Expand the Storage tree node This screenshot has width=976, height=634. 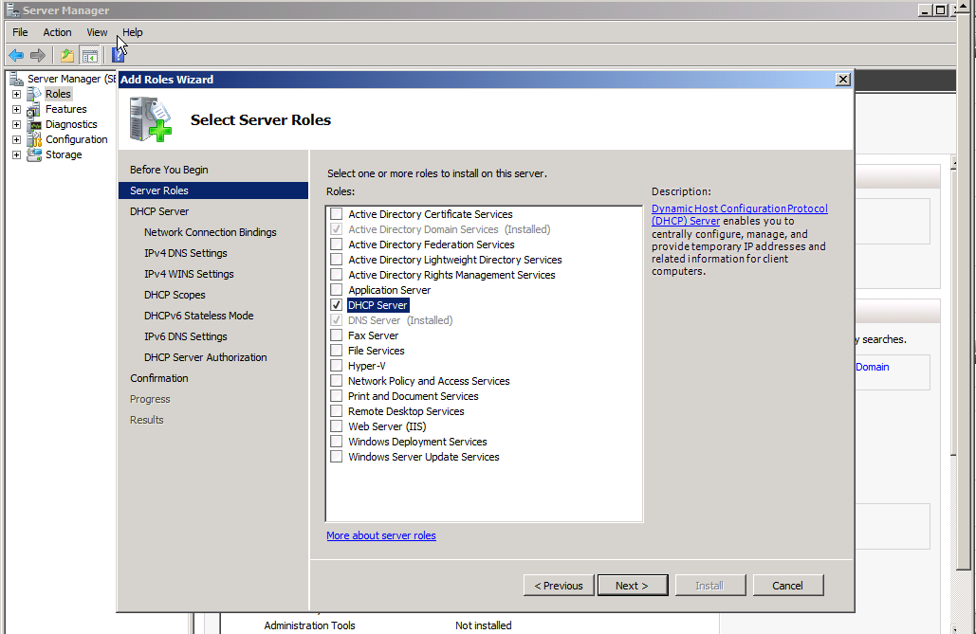pos(17,154)
